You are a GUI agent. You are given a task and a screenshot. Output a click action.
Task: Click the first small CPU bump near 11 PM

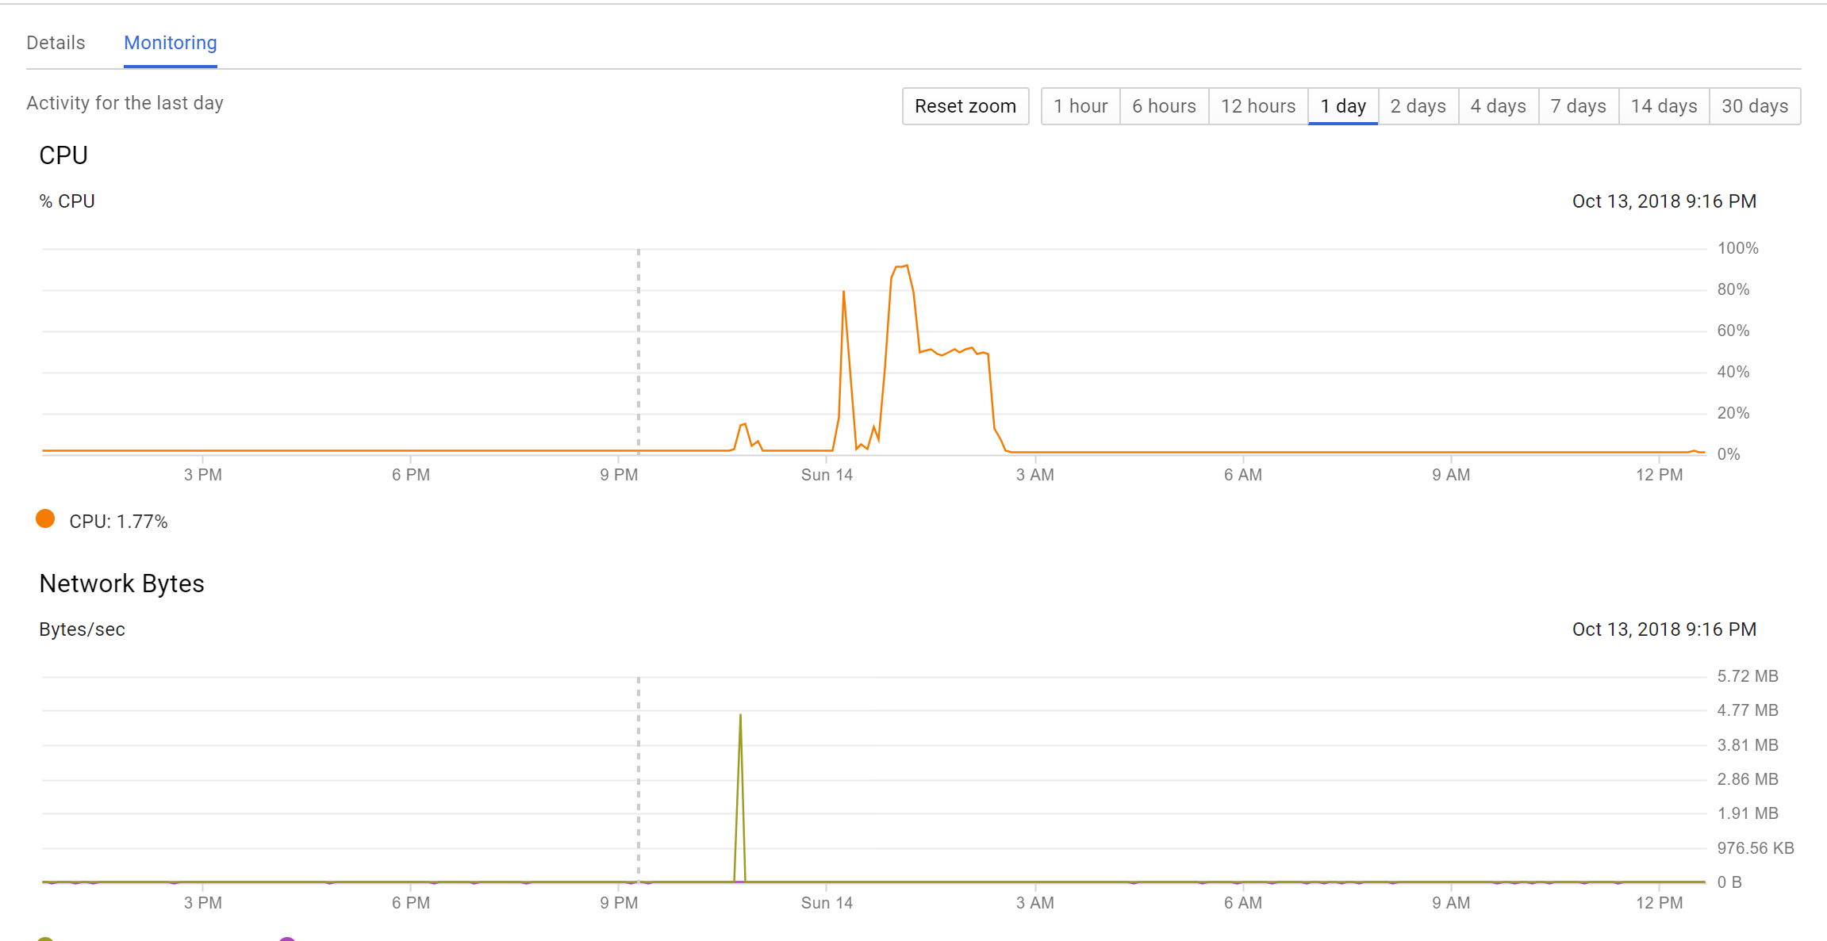point(743,426)
